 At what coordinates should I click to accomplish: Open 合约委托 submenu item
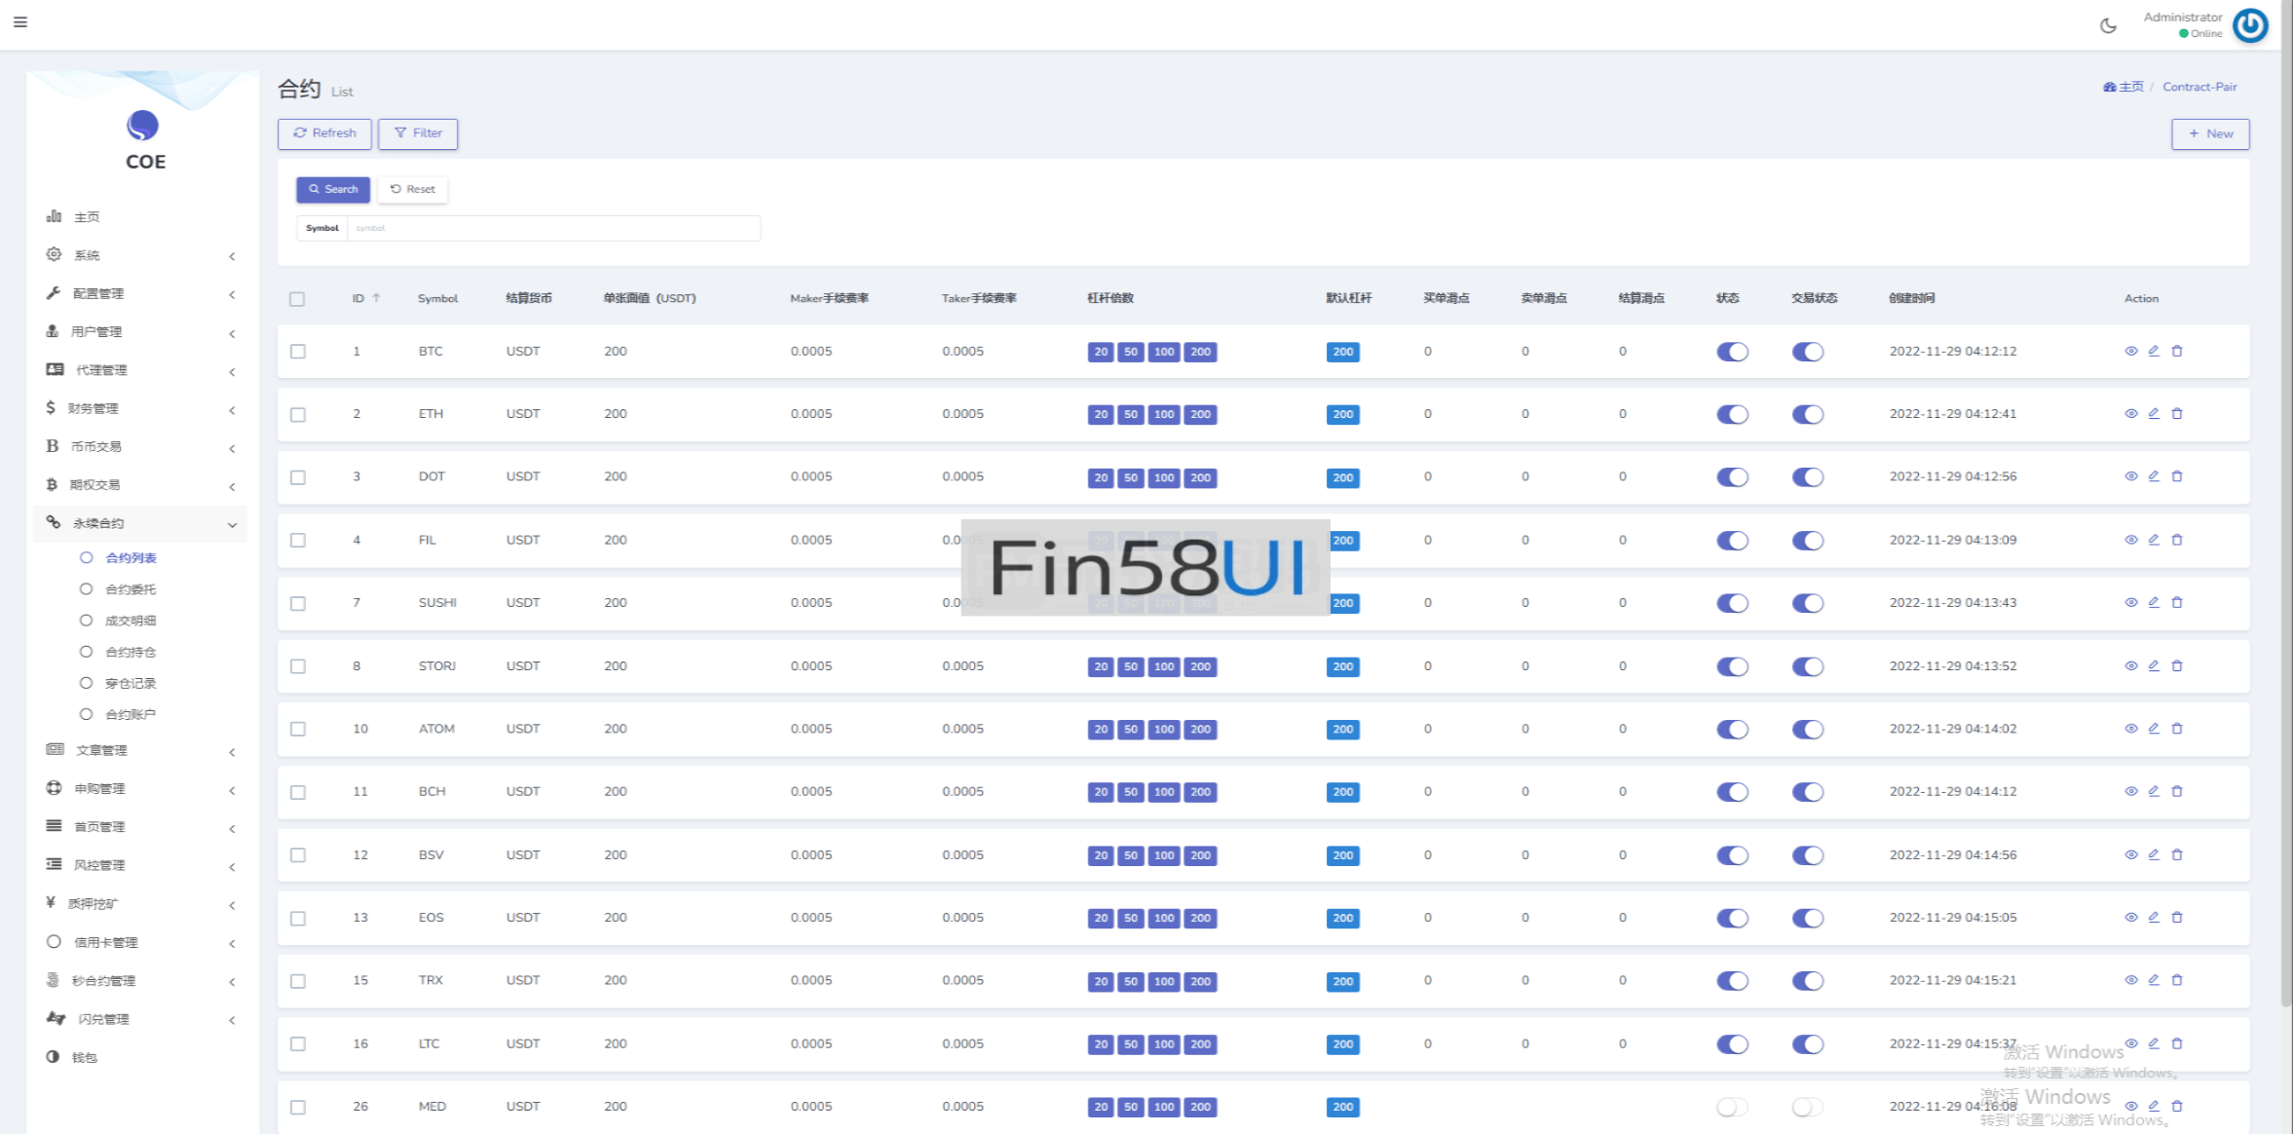pos(131,589)
